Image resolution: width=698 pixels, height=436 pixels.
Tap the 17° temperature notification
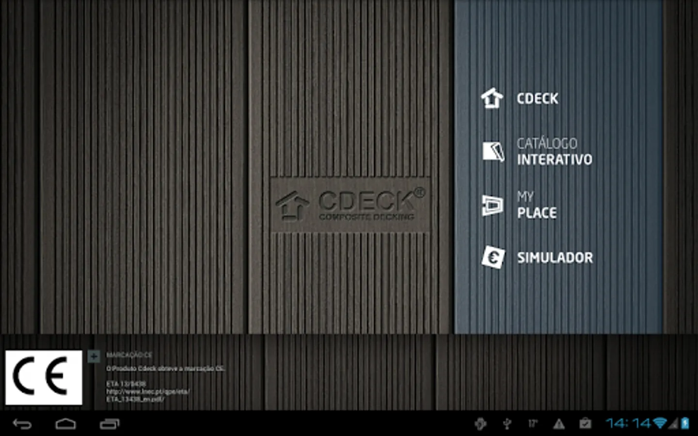pyautogui.click(x=533, y=424)
